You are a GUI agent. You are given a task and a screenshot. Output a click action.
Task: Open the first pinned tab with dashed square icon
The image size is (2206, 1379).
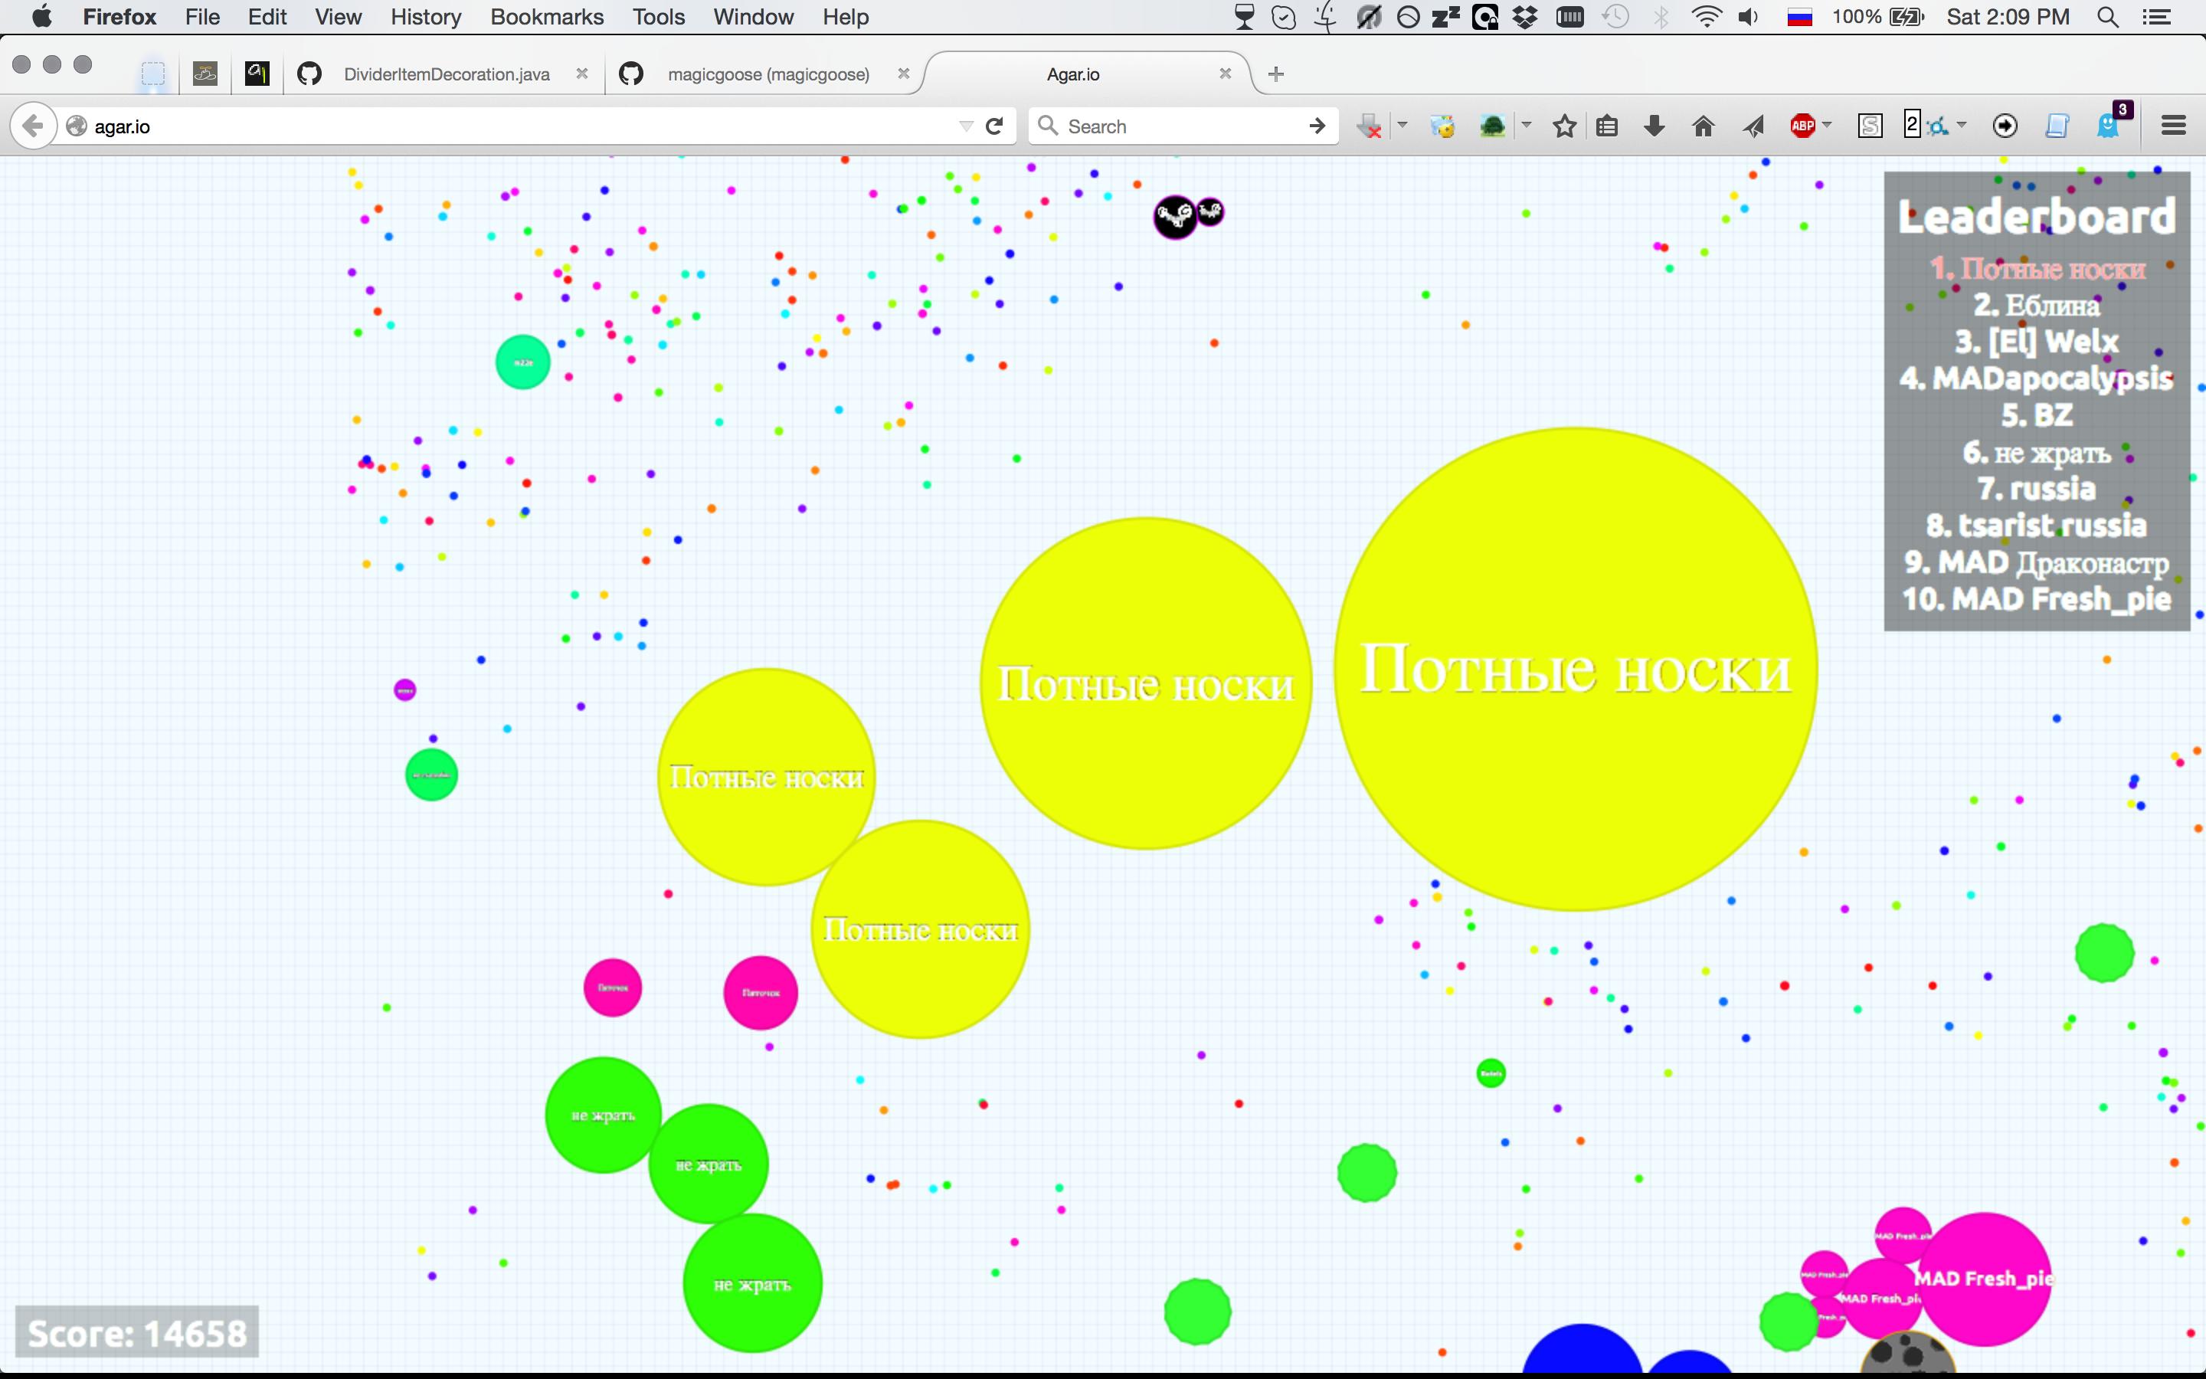[x=153, y=74]
